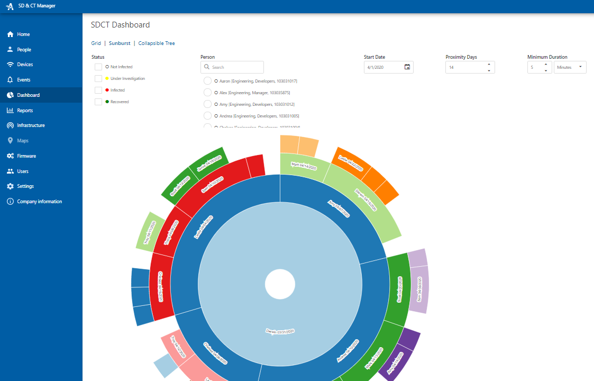Click the Leslie 04/22/2020 orange segment

(x=351, y=163)
